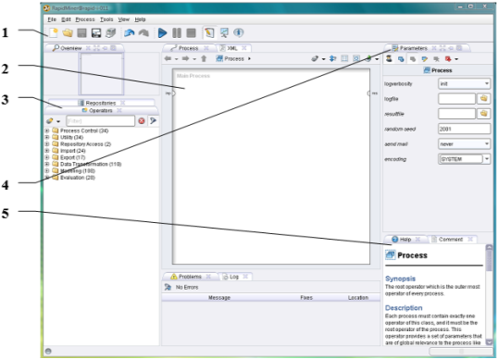Viewport: 497px width, 359px height.
Task: Open the red Parameters toolbar icon dropdown
Action: [x=456, y=59]
